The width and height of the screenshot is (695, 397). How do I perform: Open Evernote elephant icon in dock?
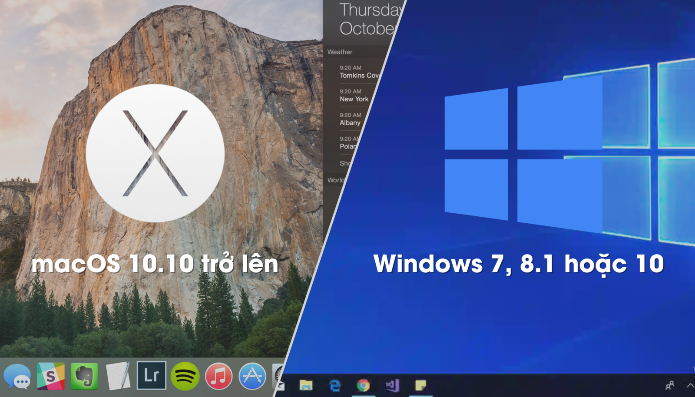[x=84, y=376]
